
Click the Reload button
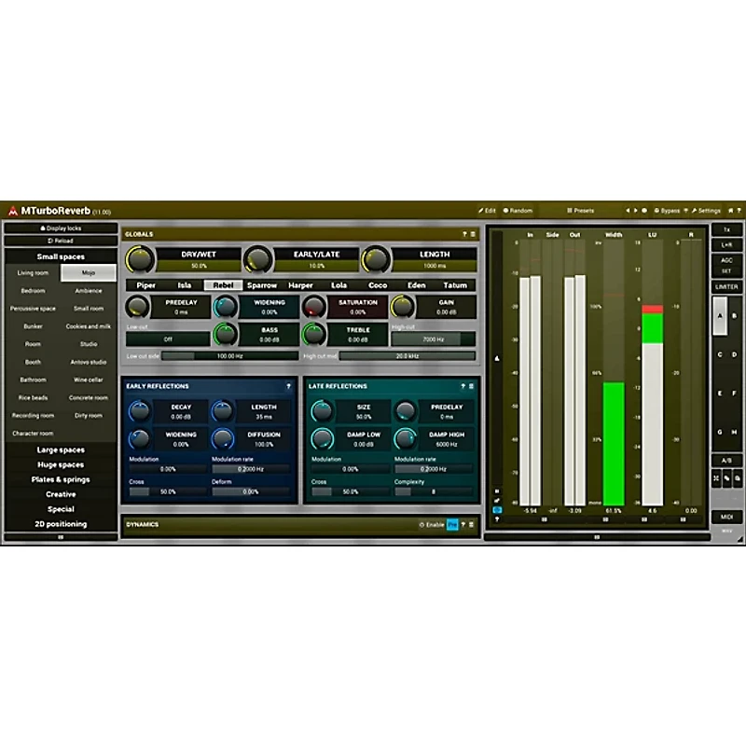(61, 241)
